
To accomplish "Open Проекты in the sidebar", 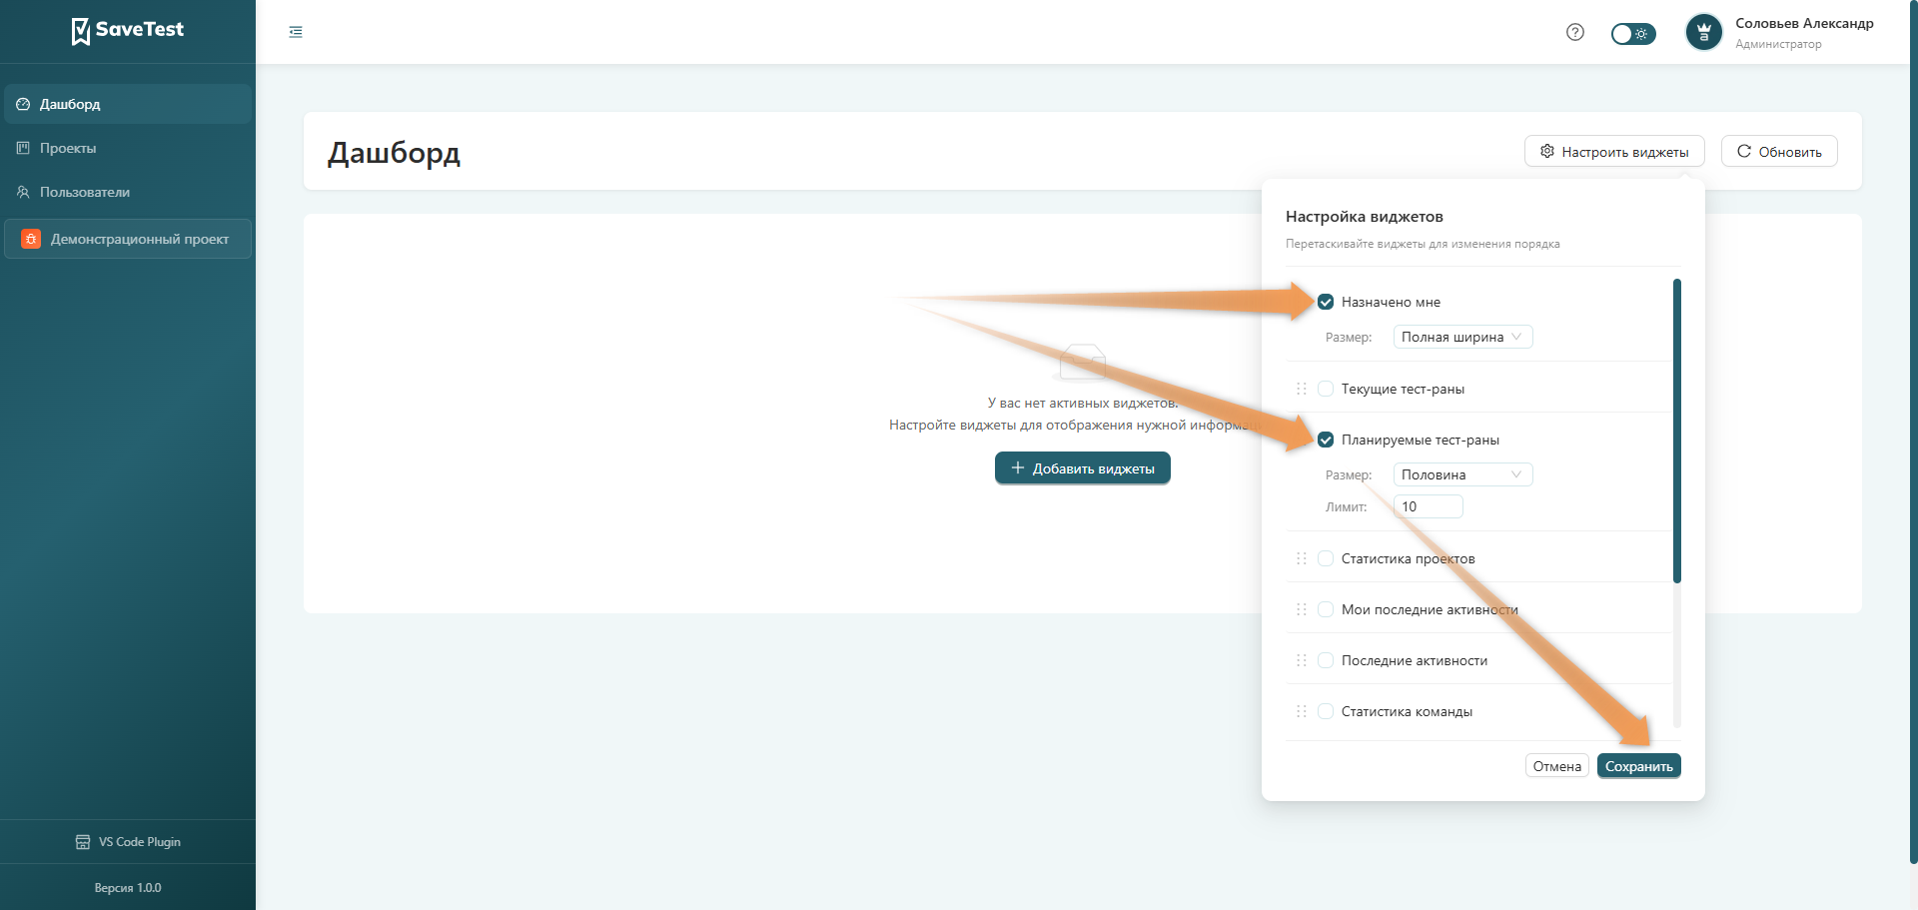I will (68, 148).
